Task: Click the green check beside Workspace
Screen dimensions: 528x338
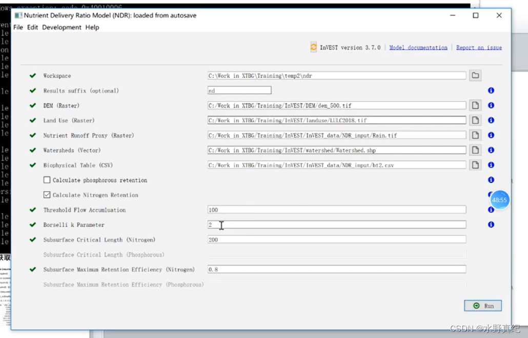Action: pos(33,75)
